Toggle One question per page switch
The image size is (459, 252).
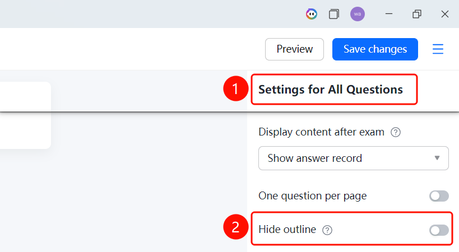439,196
